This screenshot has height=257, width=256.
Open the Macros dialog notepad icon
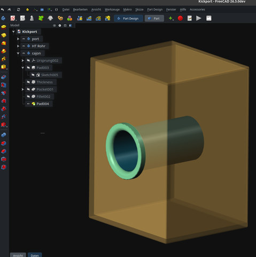pos(190,18)
